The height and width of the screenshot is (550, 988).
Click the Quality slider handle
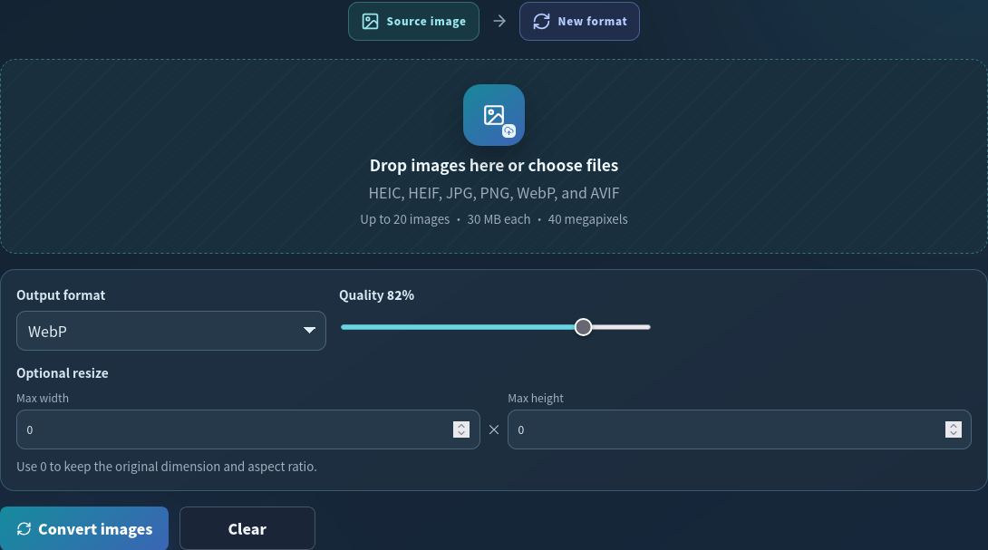coord(584,327)
